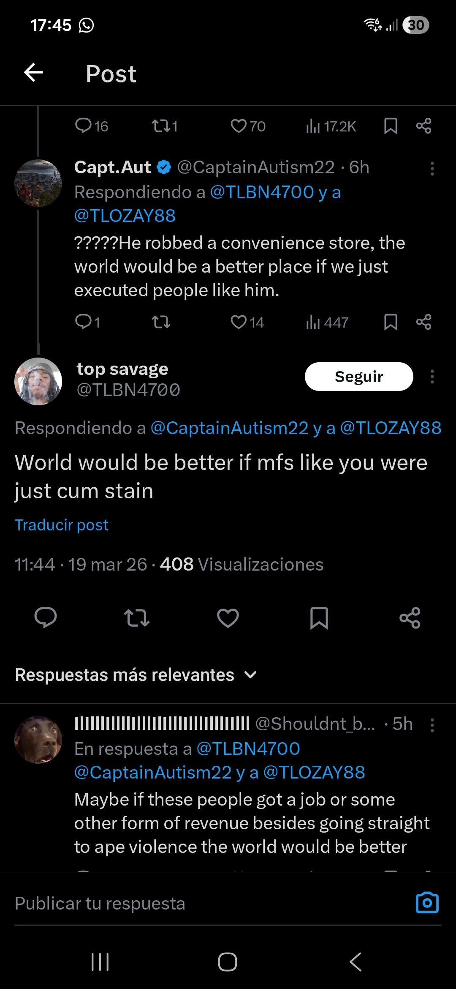
Task: Reply to the main post using comment icon
Action: [x=46, y=618]
